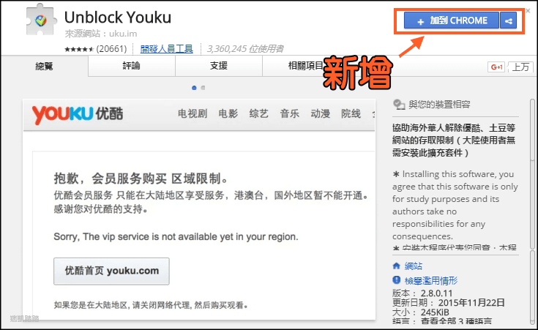Click the description panel scrollbar
The height and width of the screenshot is (330, 538).
[533, 174]
